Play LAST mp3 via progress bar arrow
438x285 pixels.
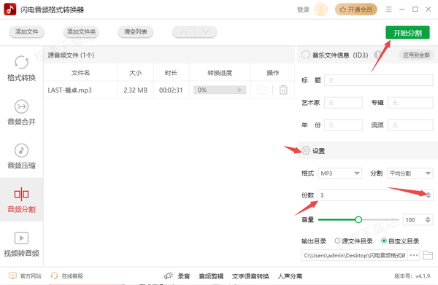tap(239, 90)
